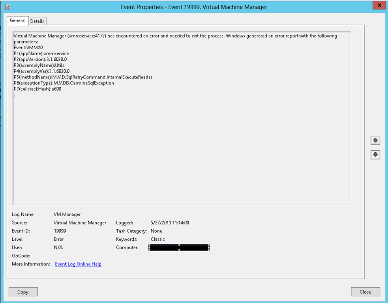Go to next event with down arrow
The width and height of the screenshot is (388, 303).
click(x=375, y=155)
